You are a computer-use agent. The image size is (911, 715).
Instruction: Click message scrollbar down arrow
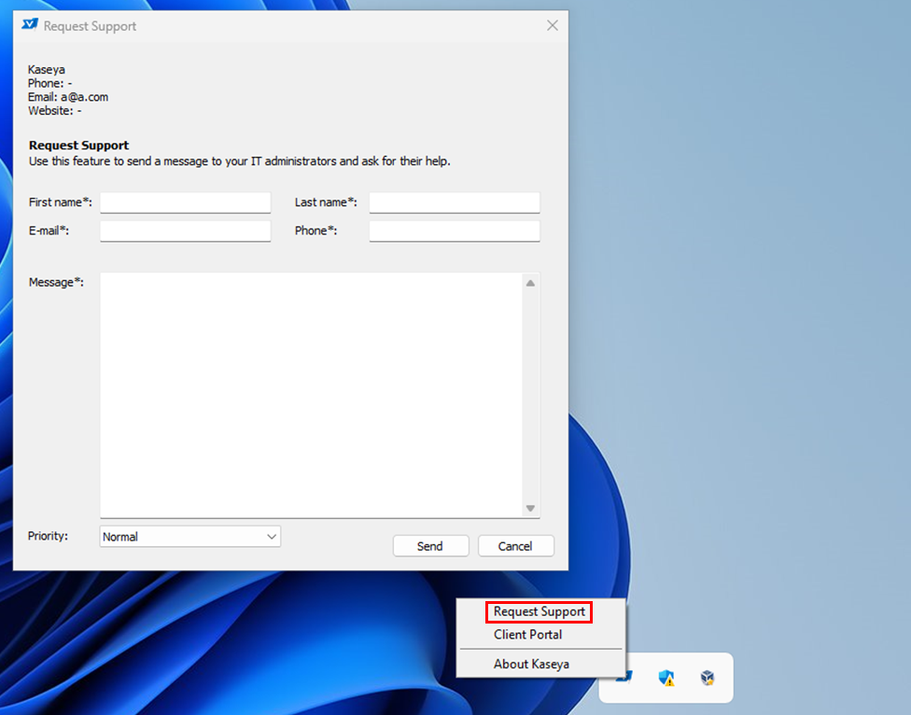pos(530,508)
